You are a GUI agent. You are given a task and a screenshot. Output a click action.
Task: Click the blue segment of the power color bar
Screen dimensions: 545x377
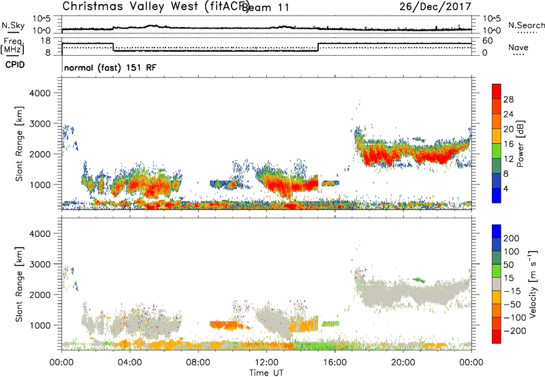pyautogui.click(x=497, y=195)
